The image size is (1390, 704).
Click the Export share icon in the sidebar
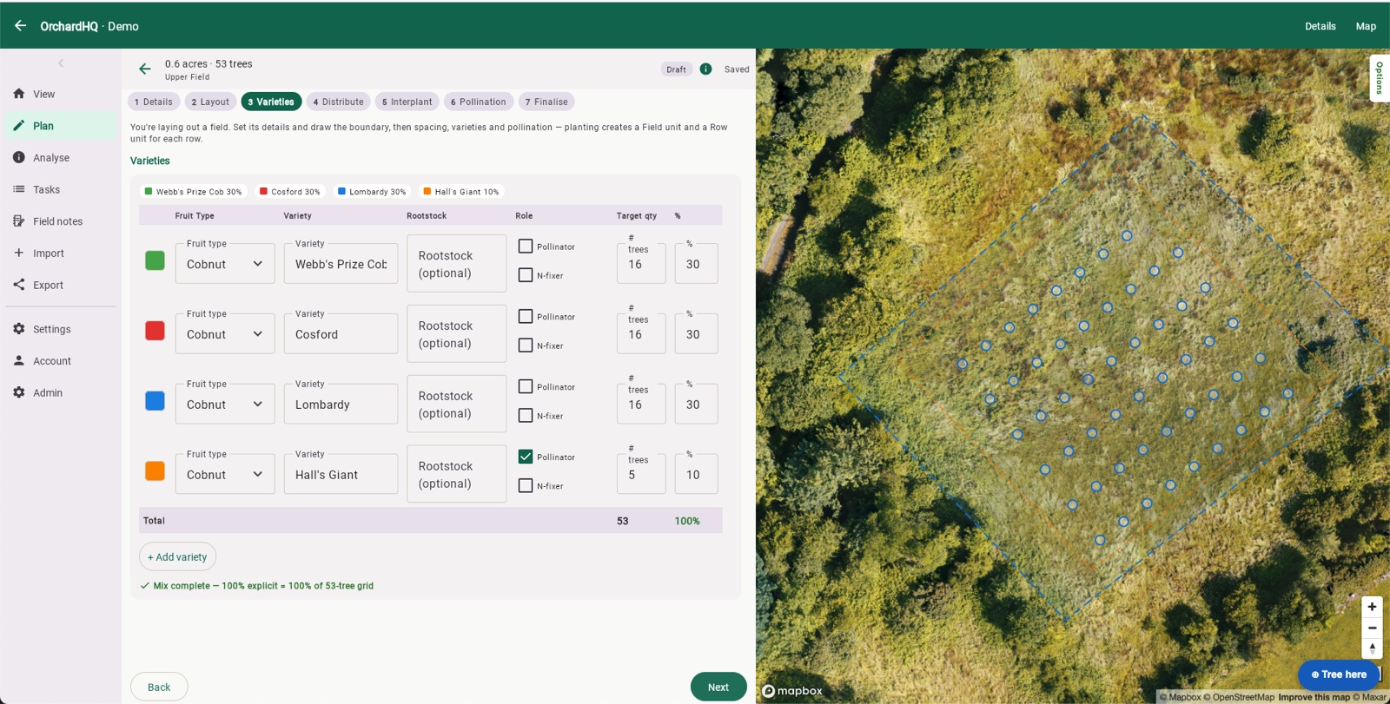coord(19,285)
